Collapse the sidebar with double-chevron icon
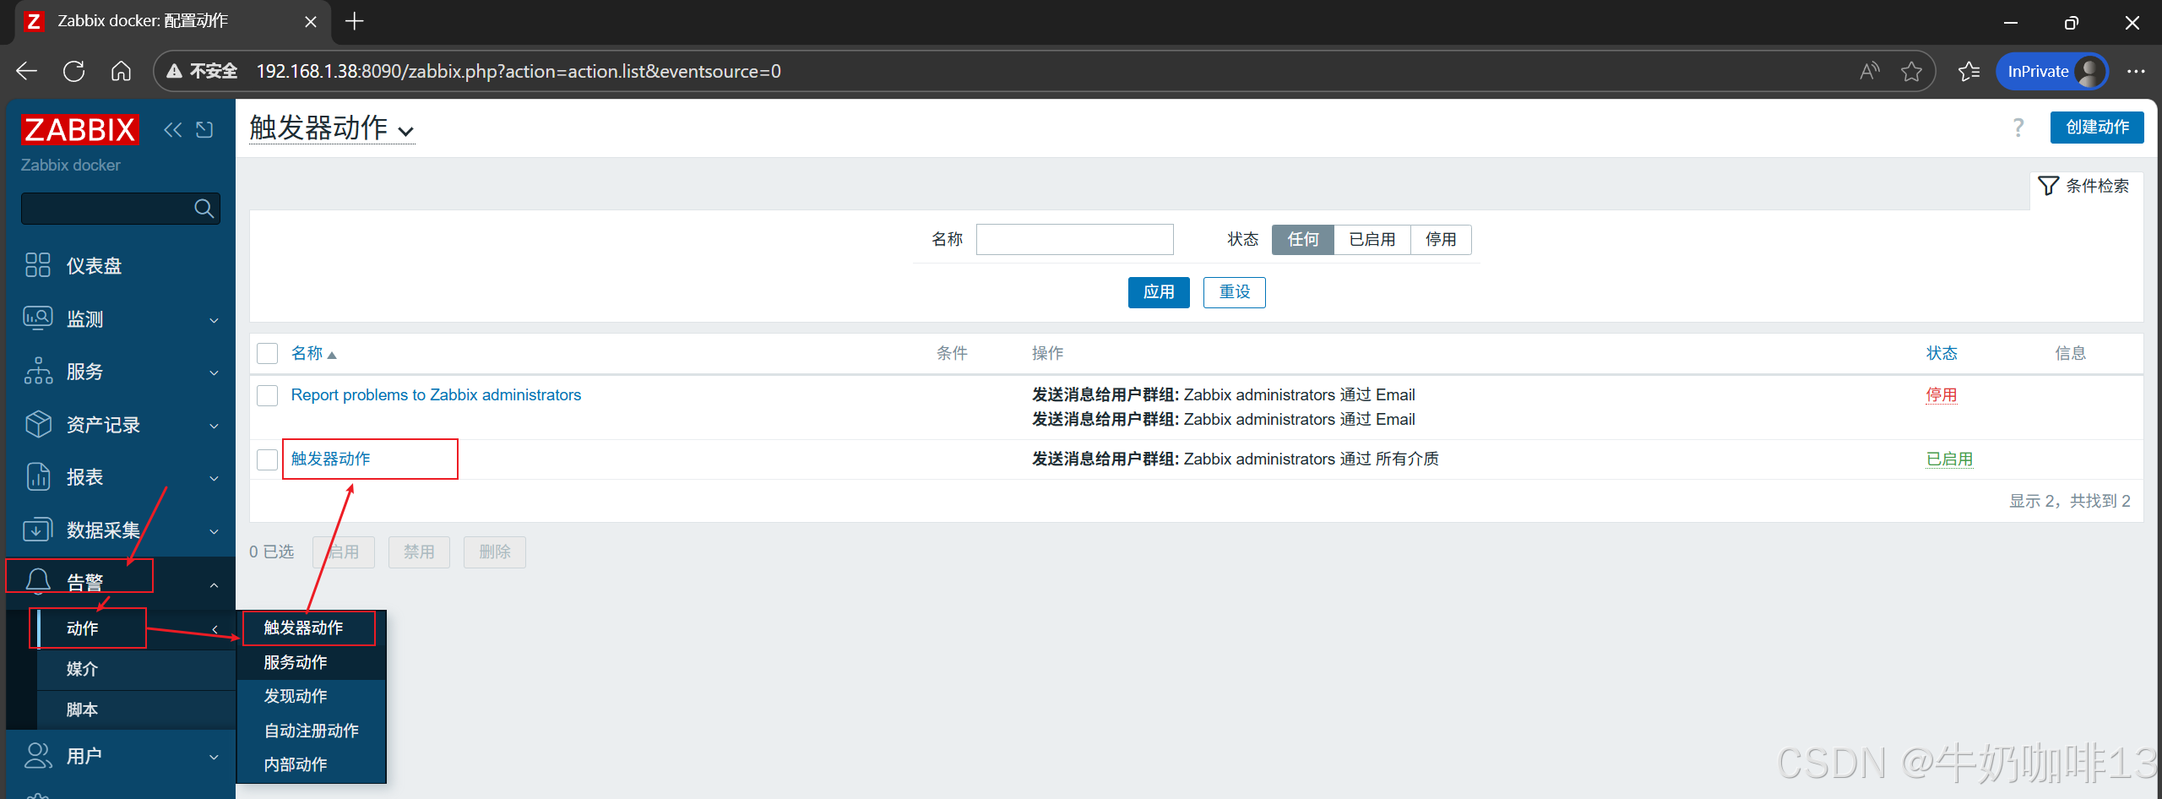The height and width of the screenshot is (799, 2162). [172, 129]
